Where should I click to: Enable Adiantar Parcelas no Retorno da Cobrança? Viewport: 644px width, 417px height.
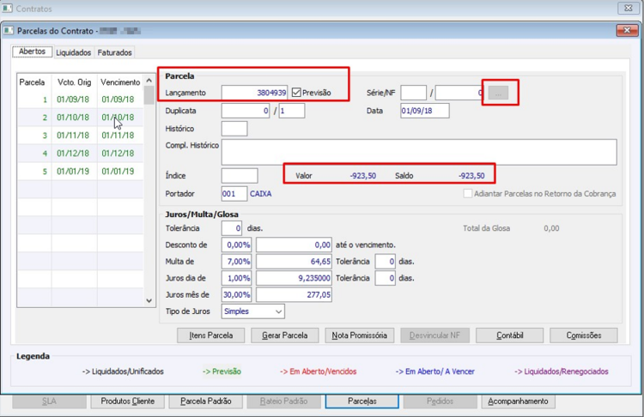[467, 194]
